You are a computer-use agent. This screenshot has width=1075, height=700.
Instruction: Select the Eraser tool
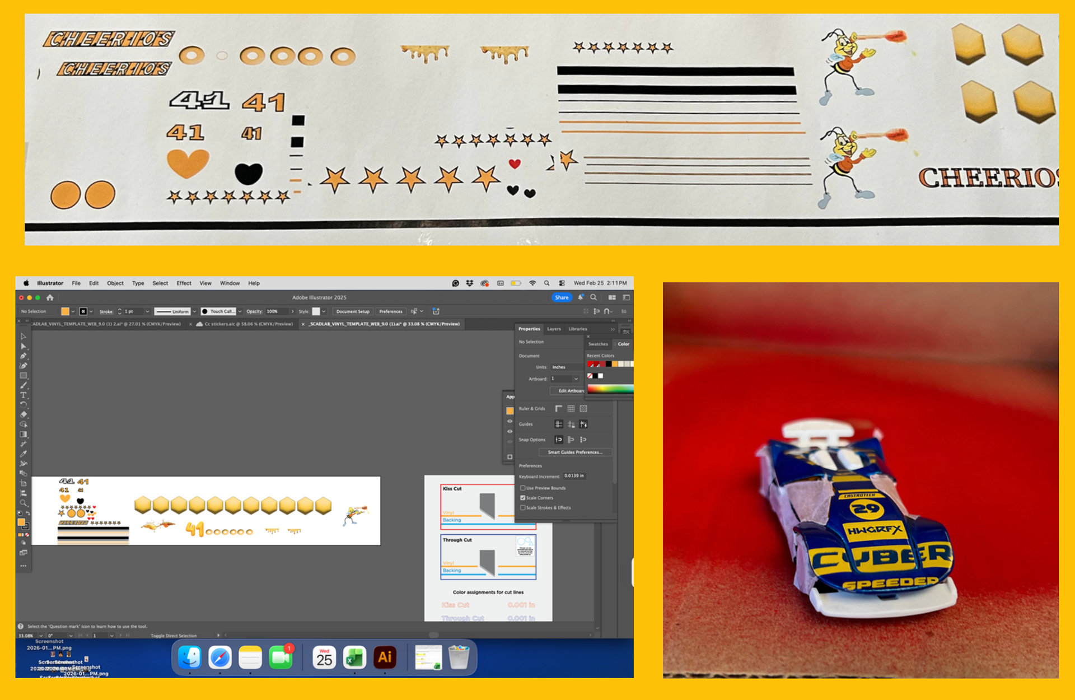coord(24,415)
